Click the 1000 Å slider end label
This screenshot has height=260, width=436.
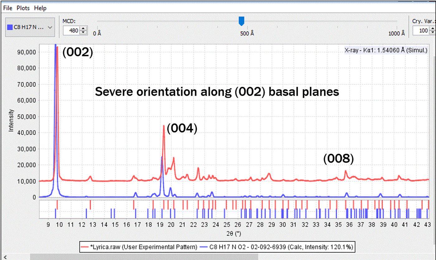click(396, 33)
